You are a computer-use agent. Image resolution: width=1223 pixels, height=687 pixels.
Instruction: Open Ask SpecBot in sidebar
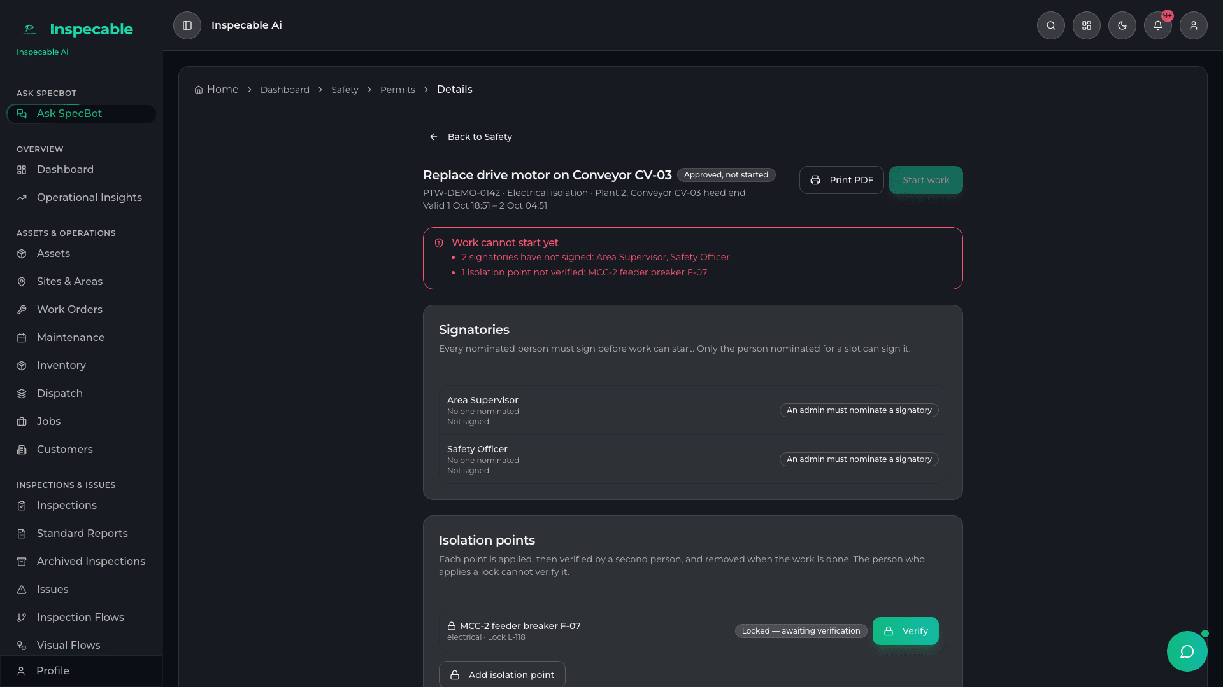coord(82,114)
